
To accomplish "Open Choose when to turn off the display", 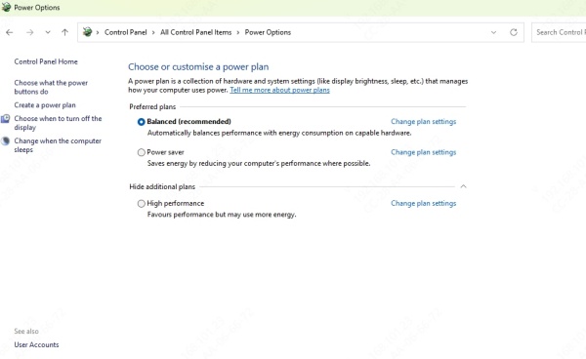I will 58,123.
